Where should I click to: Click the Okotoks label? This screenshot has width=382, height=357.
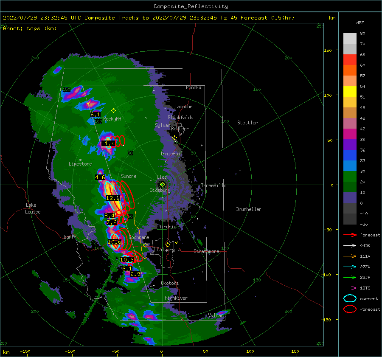pos(170,283)
